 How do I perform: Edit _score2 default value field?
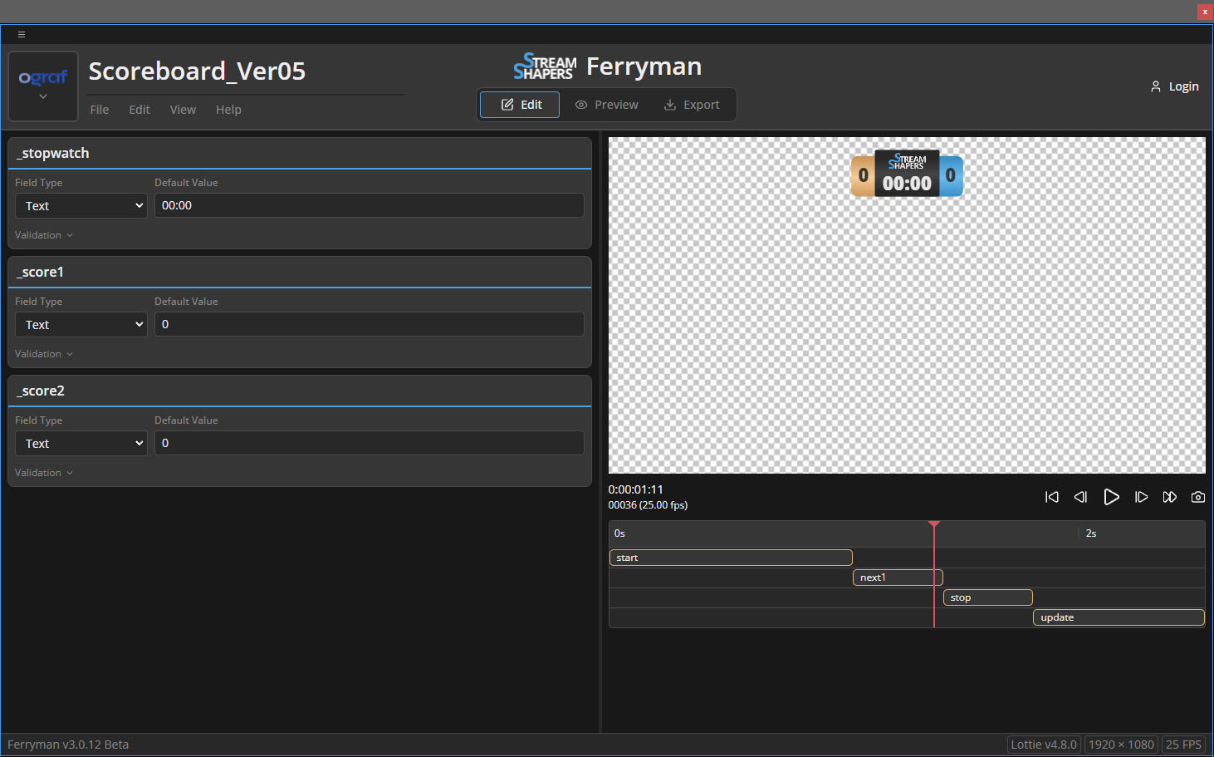tap(369, 443)
